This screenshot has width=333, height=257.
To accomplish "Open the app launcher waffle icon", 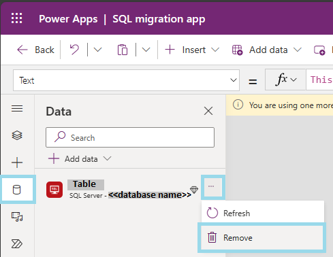I will 17,18.
